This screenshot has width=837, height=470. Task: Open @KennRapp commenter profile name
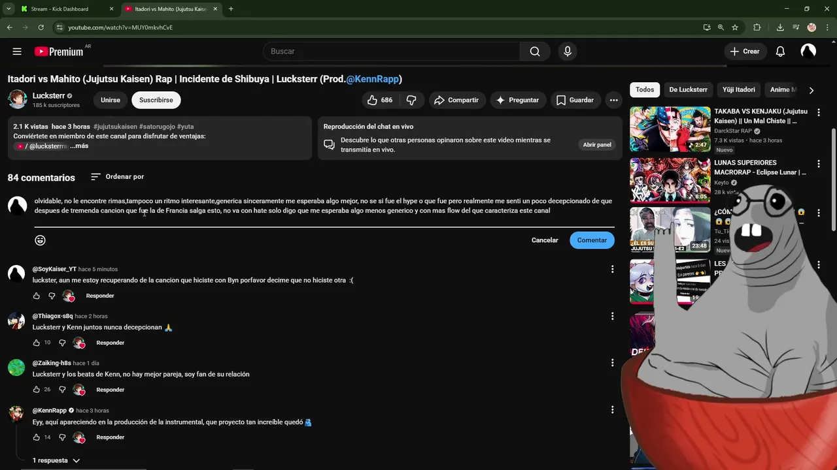point(50,411)
